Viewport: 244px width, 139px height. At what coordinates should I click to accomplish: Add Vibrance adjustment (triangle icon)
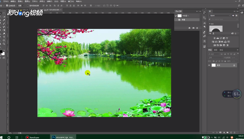pos(227,38)
